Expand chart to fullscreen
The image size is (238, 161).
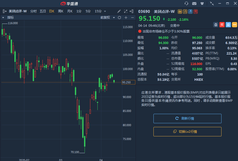point(125,11)
